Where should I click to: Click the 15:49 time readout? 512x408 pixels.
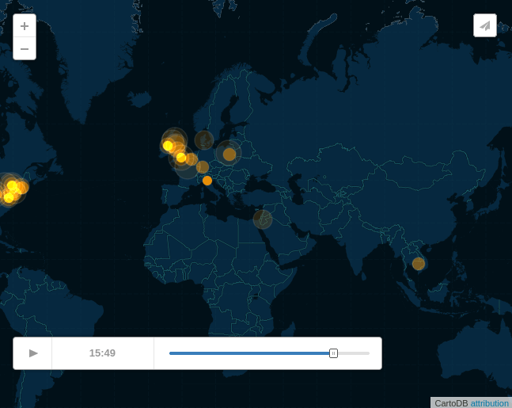(x=103, y=353)
